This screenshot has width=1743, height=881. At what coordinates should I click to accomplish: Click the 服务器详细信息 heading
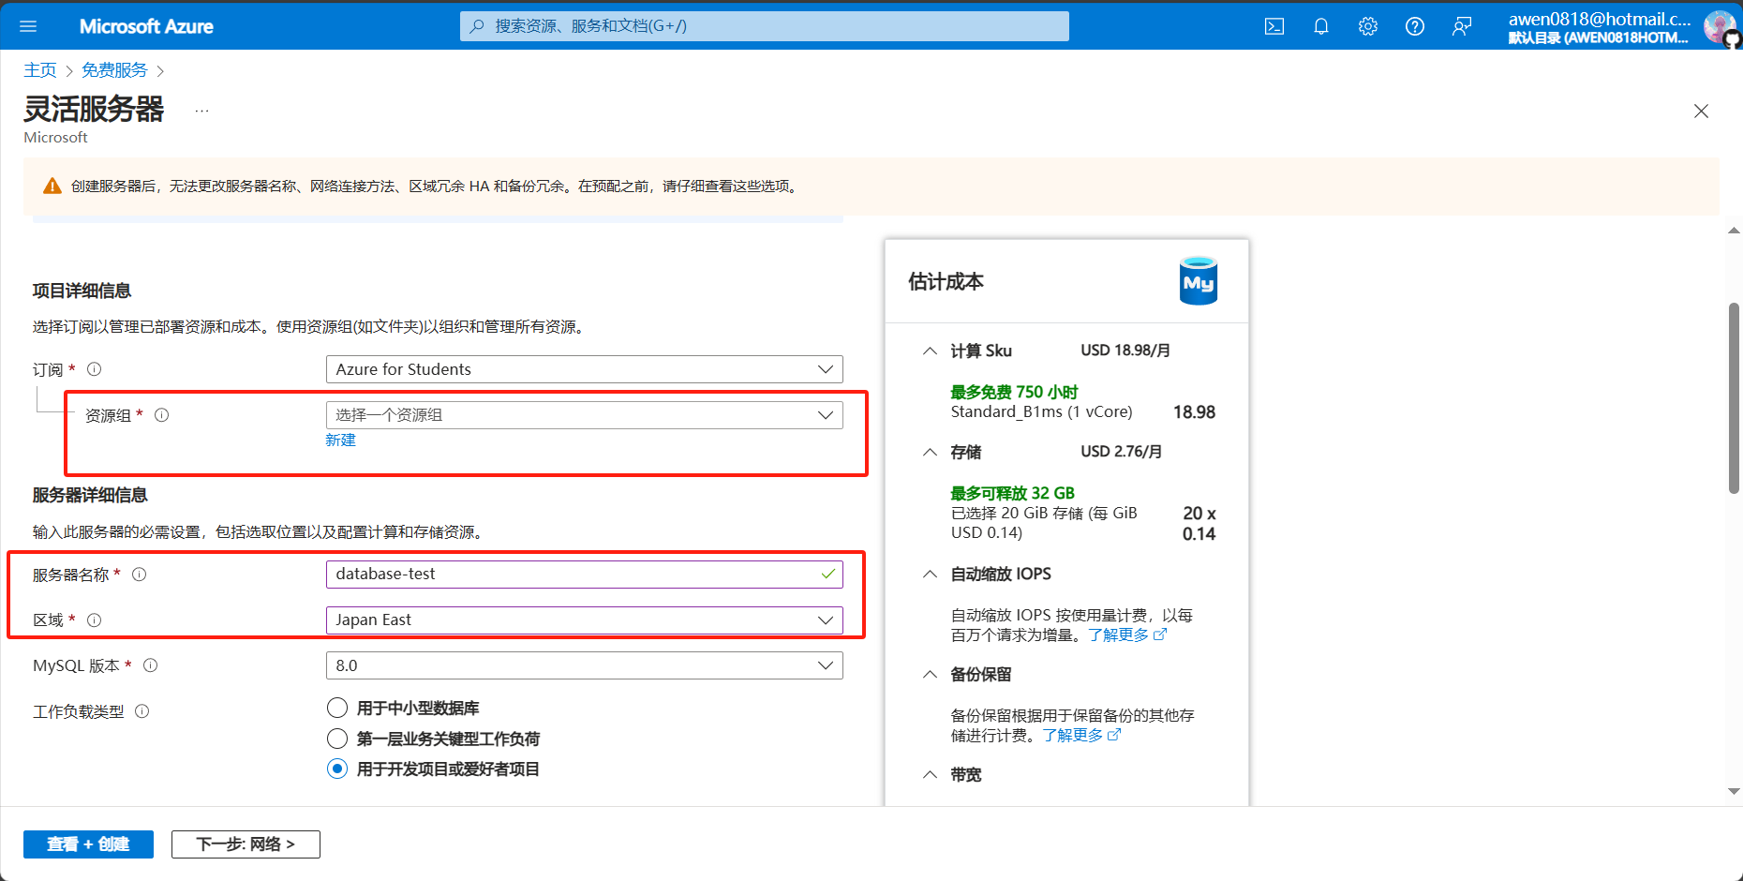point(90,495)
